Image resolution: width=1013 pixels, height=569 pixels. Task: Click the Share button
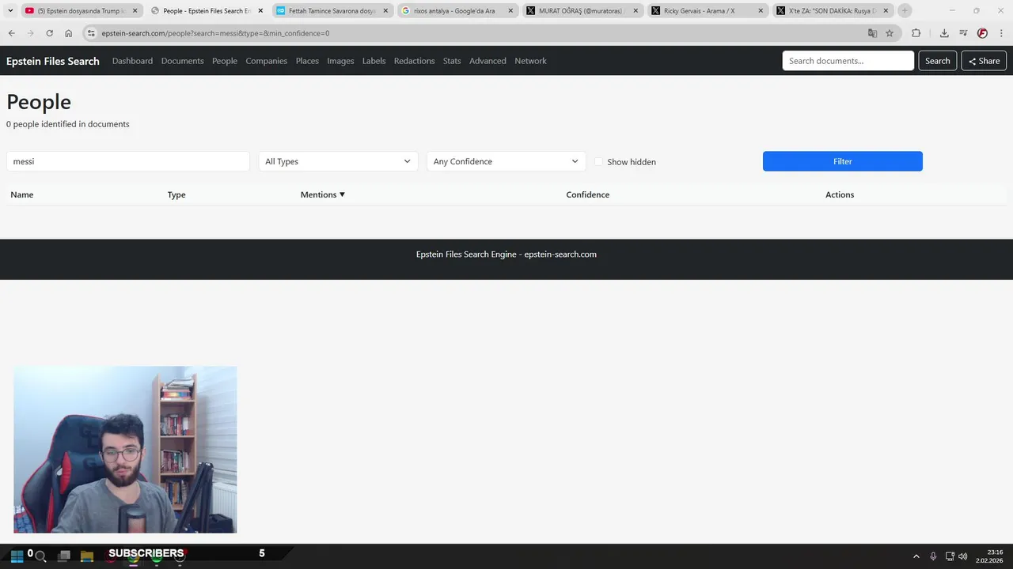(x=984, y=61)
